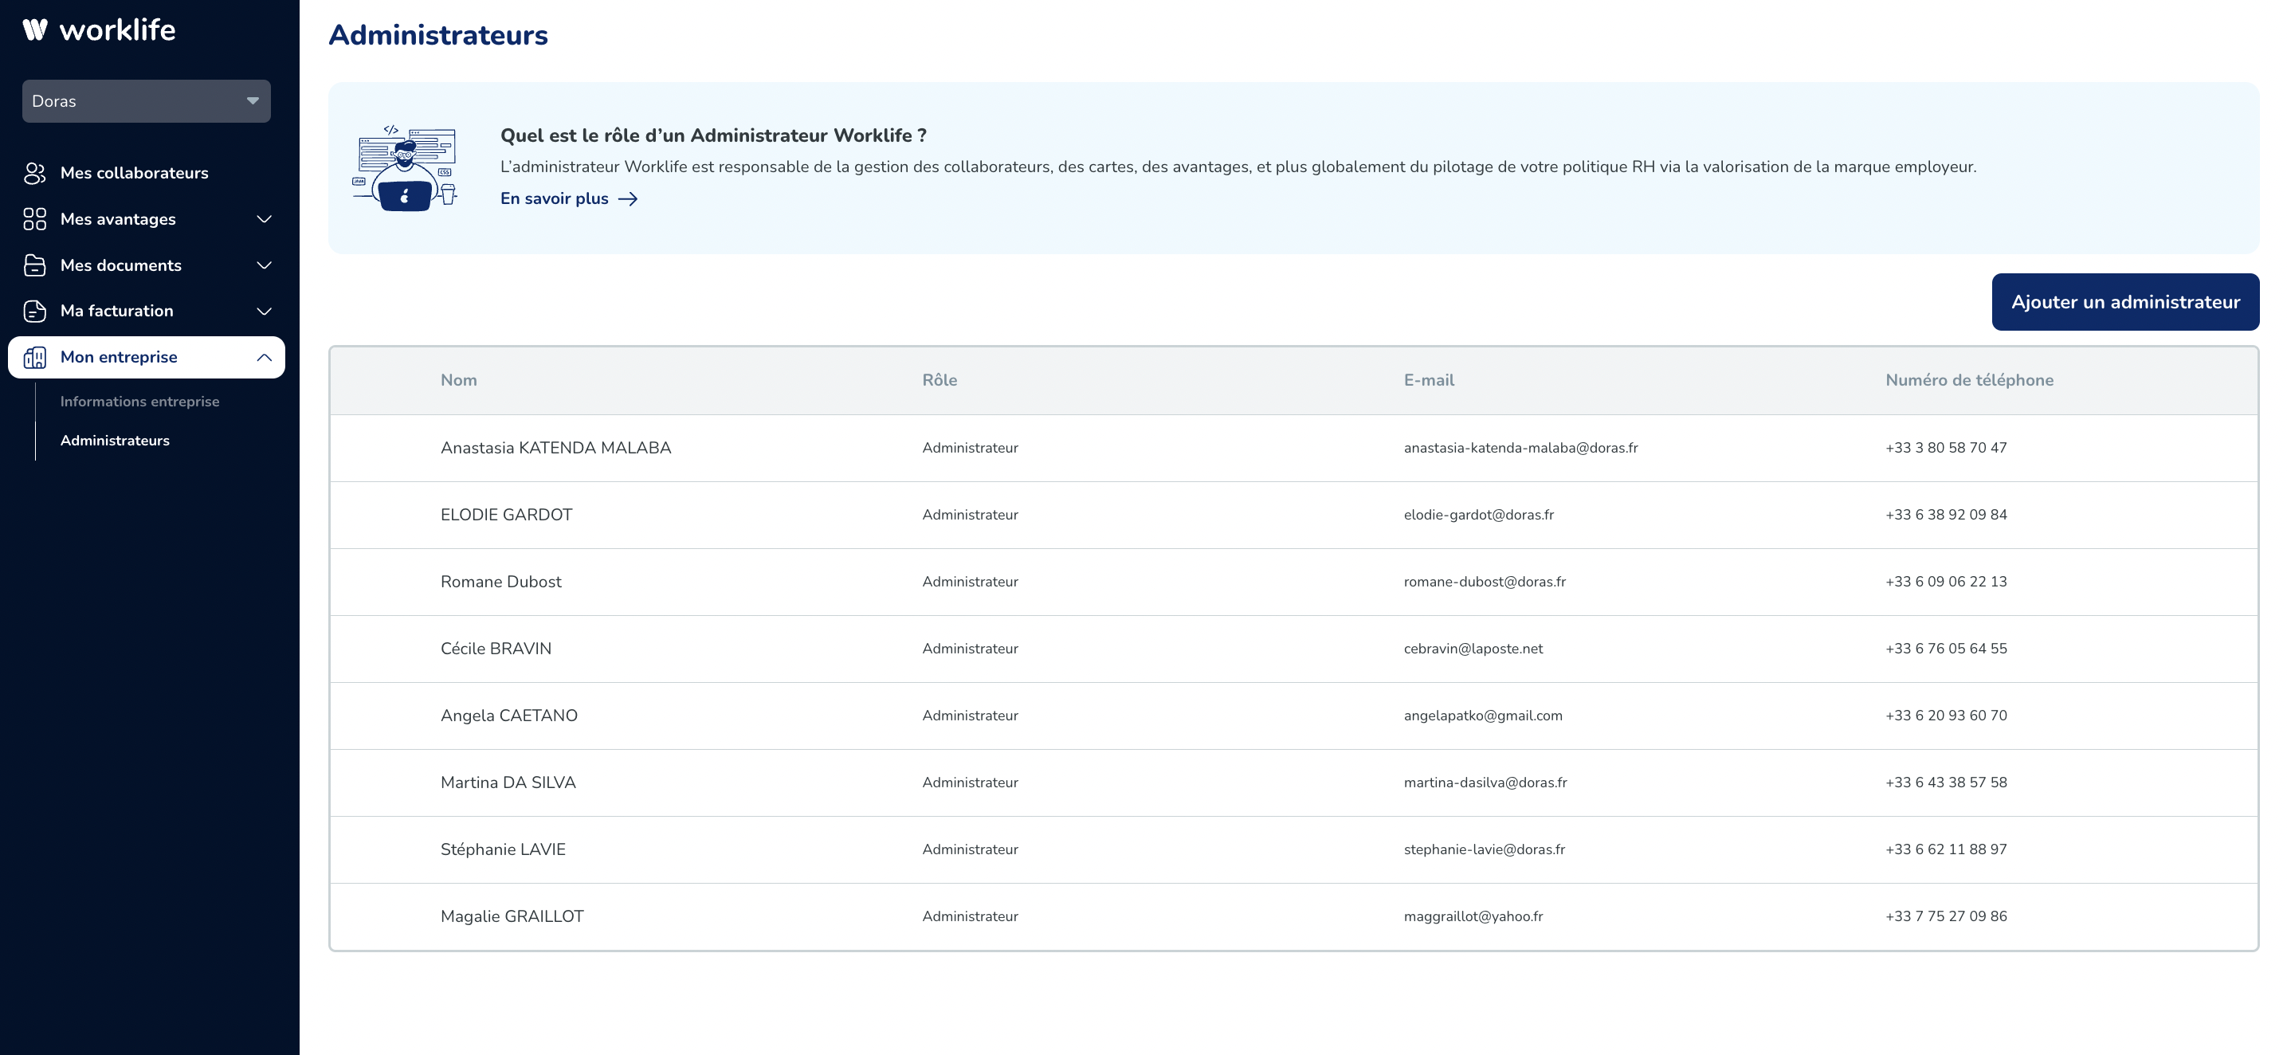Expand the Mes documents chevron
This screenshot has height=1055, width=2287.
(264, 265)
